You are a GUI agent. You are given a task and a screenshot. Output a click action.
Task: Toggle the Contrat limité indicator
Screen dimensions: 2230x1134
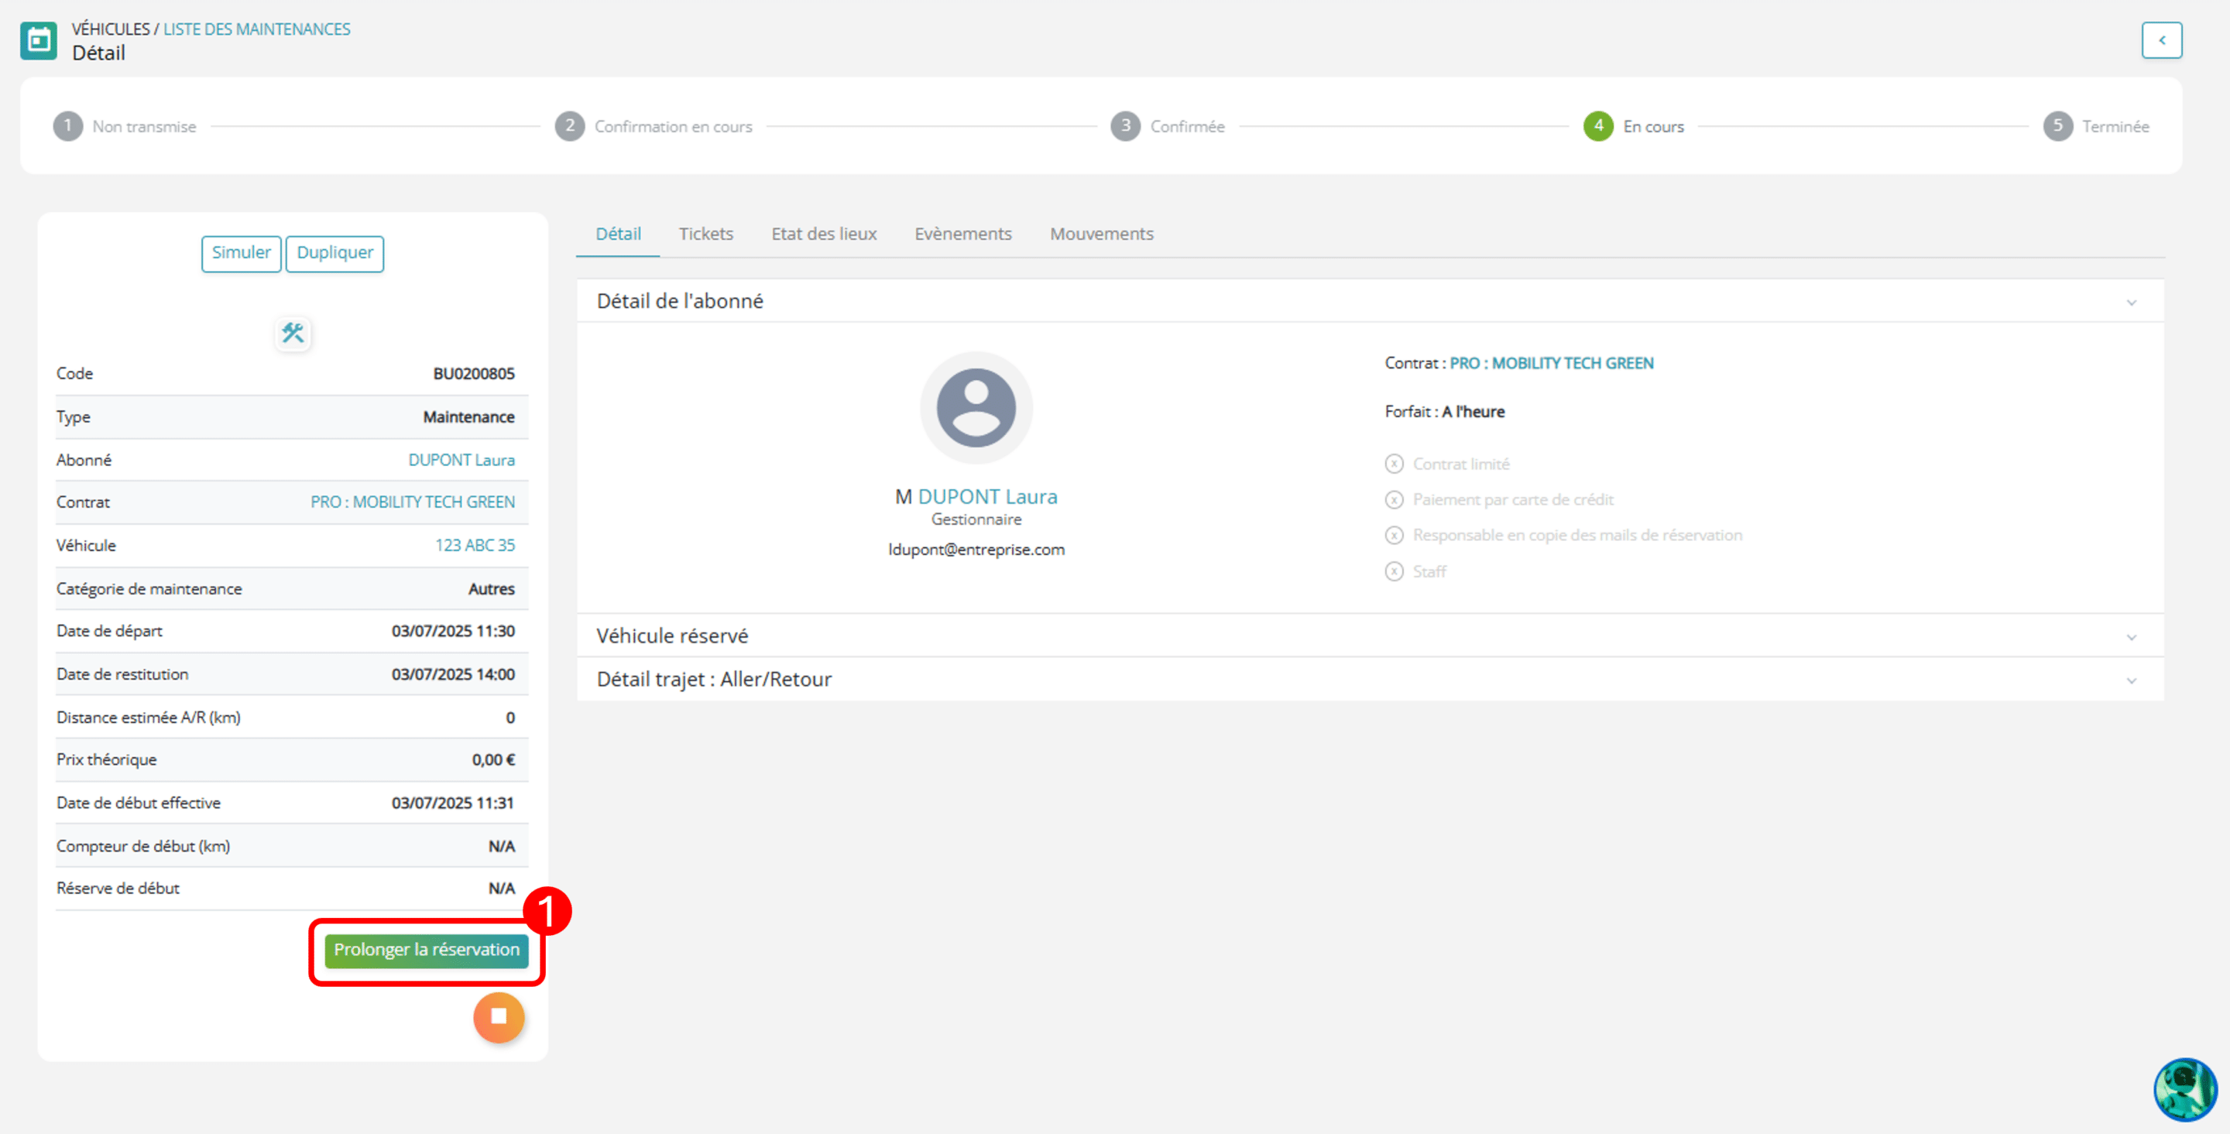tap(1394, 464)
